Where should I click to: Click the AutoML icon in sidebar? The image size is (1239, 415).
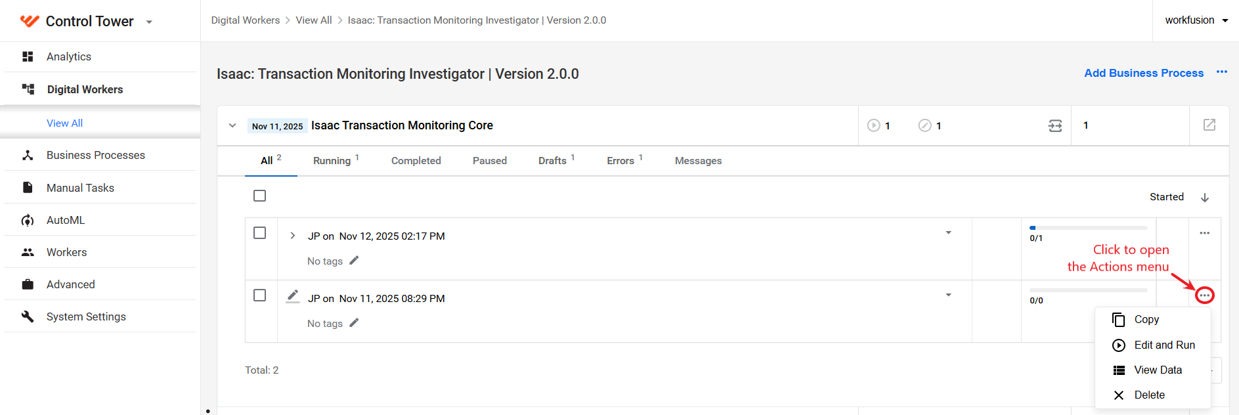(28, 220)
